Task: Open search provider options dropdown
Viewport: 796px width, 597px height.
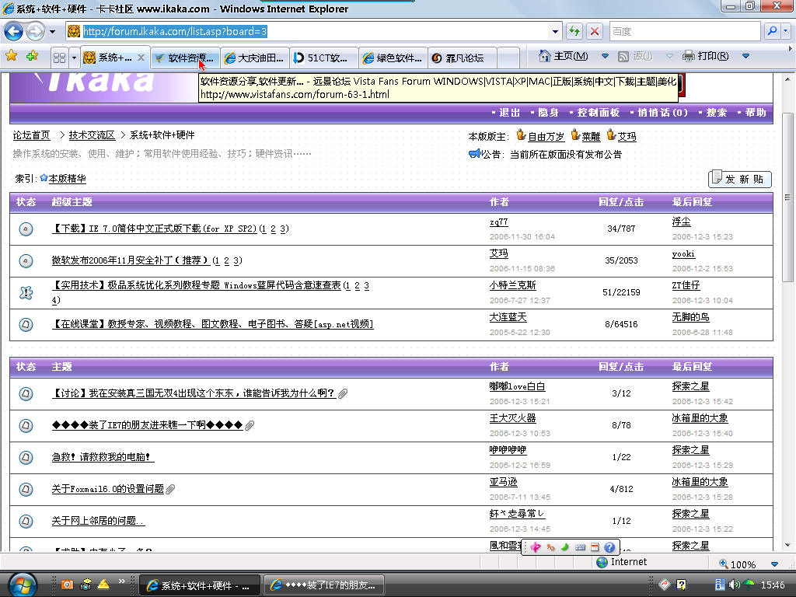Action: 787,31
